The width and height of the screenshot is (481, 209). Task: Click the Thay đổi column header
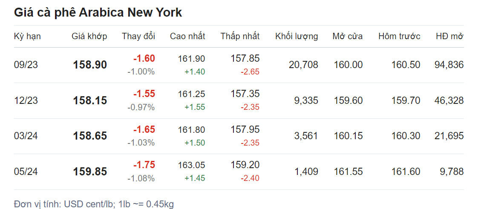tap(138, 36)
